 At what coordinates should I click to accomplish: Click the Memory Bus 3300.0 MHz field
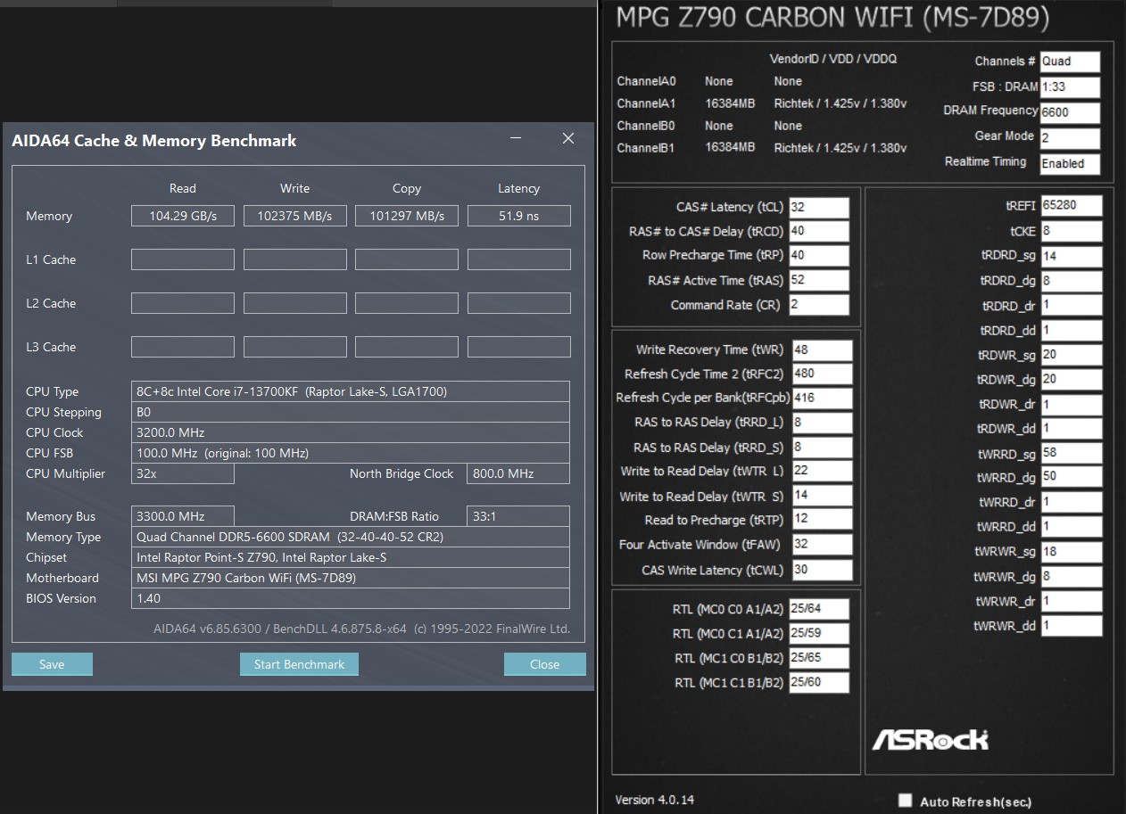(183, 516)
